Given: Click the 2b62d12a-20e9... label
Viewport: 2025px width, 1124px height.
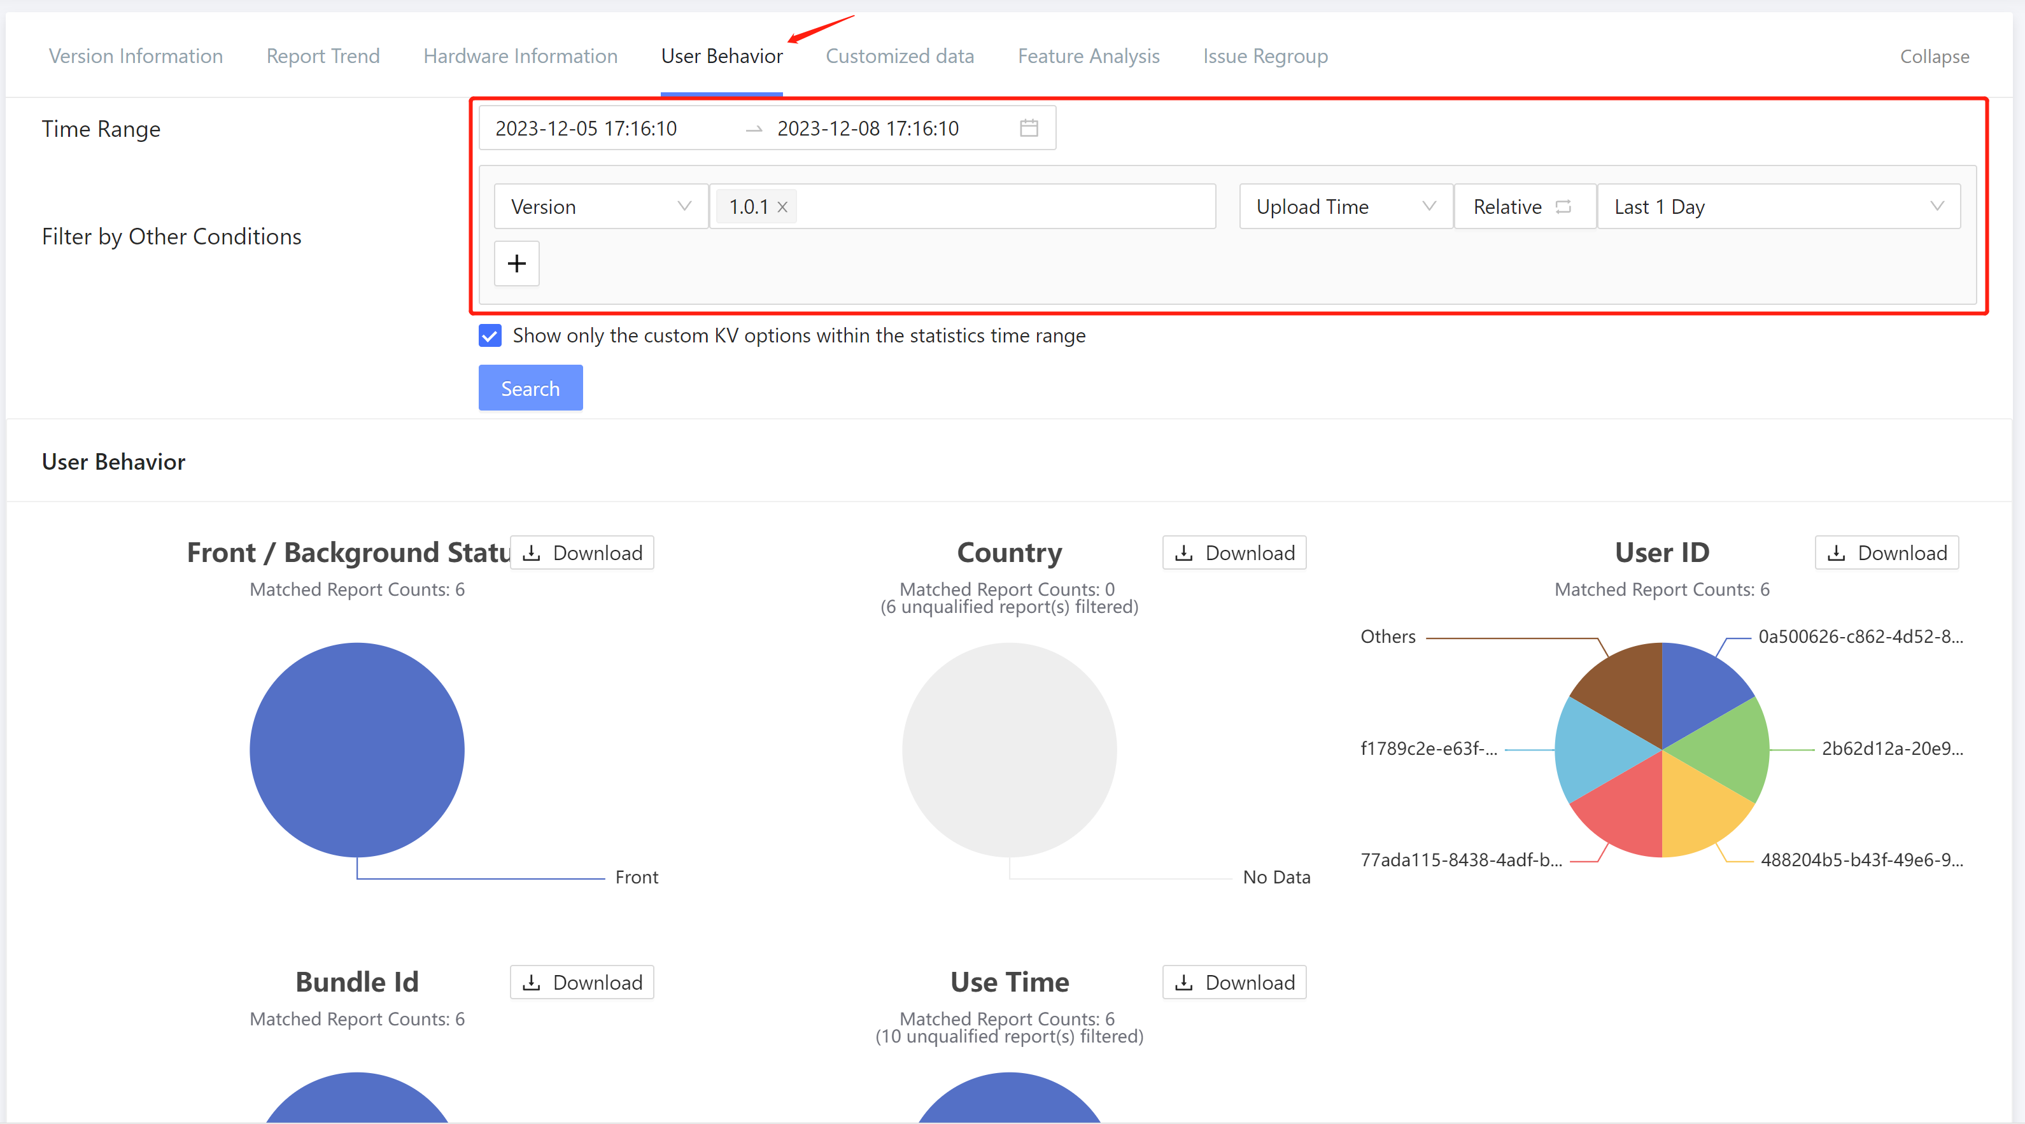Looking at the screenshot, I should (1893, 748).
